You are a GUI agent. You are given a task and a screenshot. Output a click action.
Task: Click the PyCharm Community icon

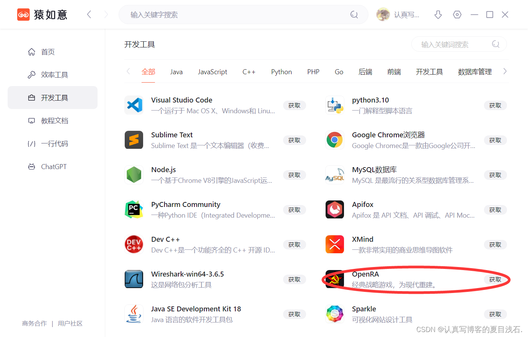tap(134, 210)
